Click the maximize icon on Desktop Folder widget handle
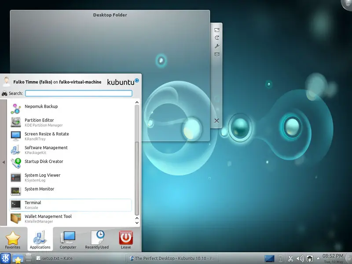The image size is (352, 264). (x=217, y=54)
